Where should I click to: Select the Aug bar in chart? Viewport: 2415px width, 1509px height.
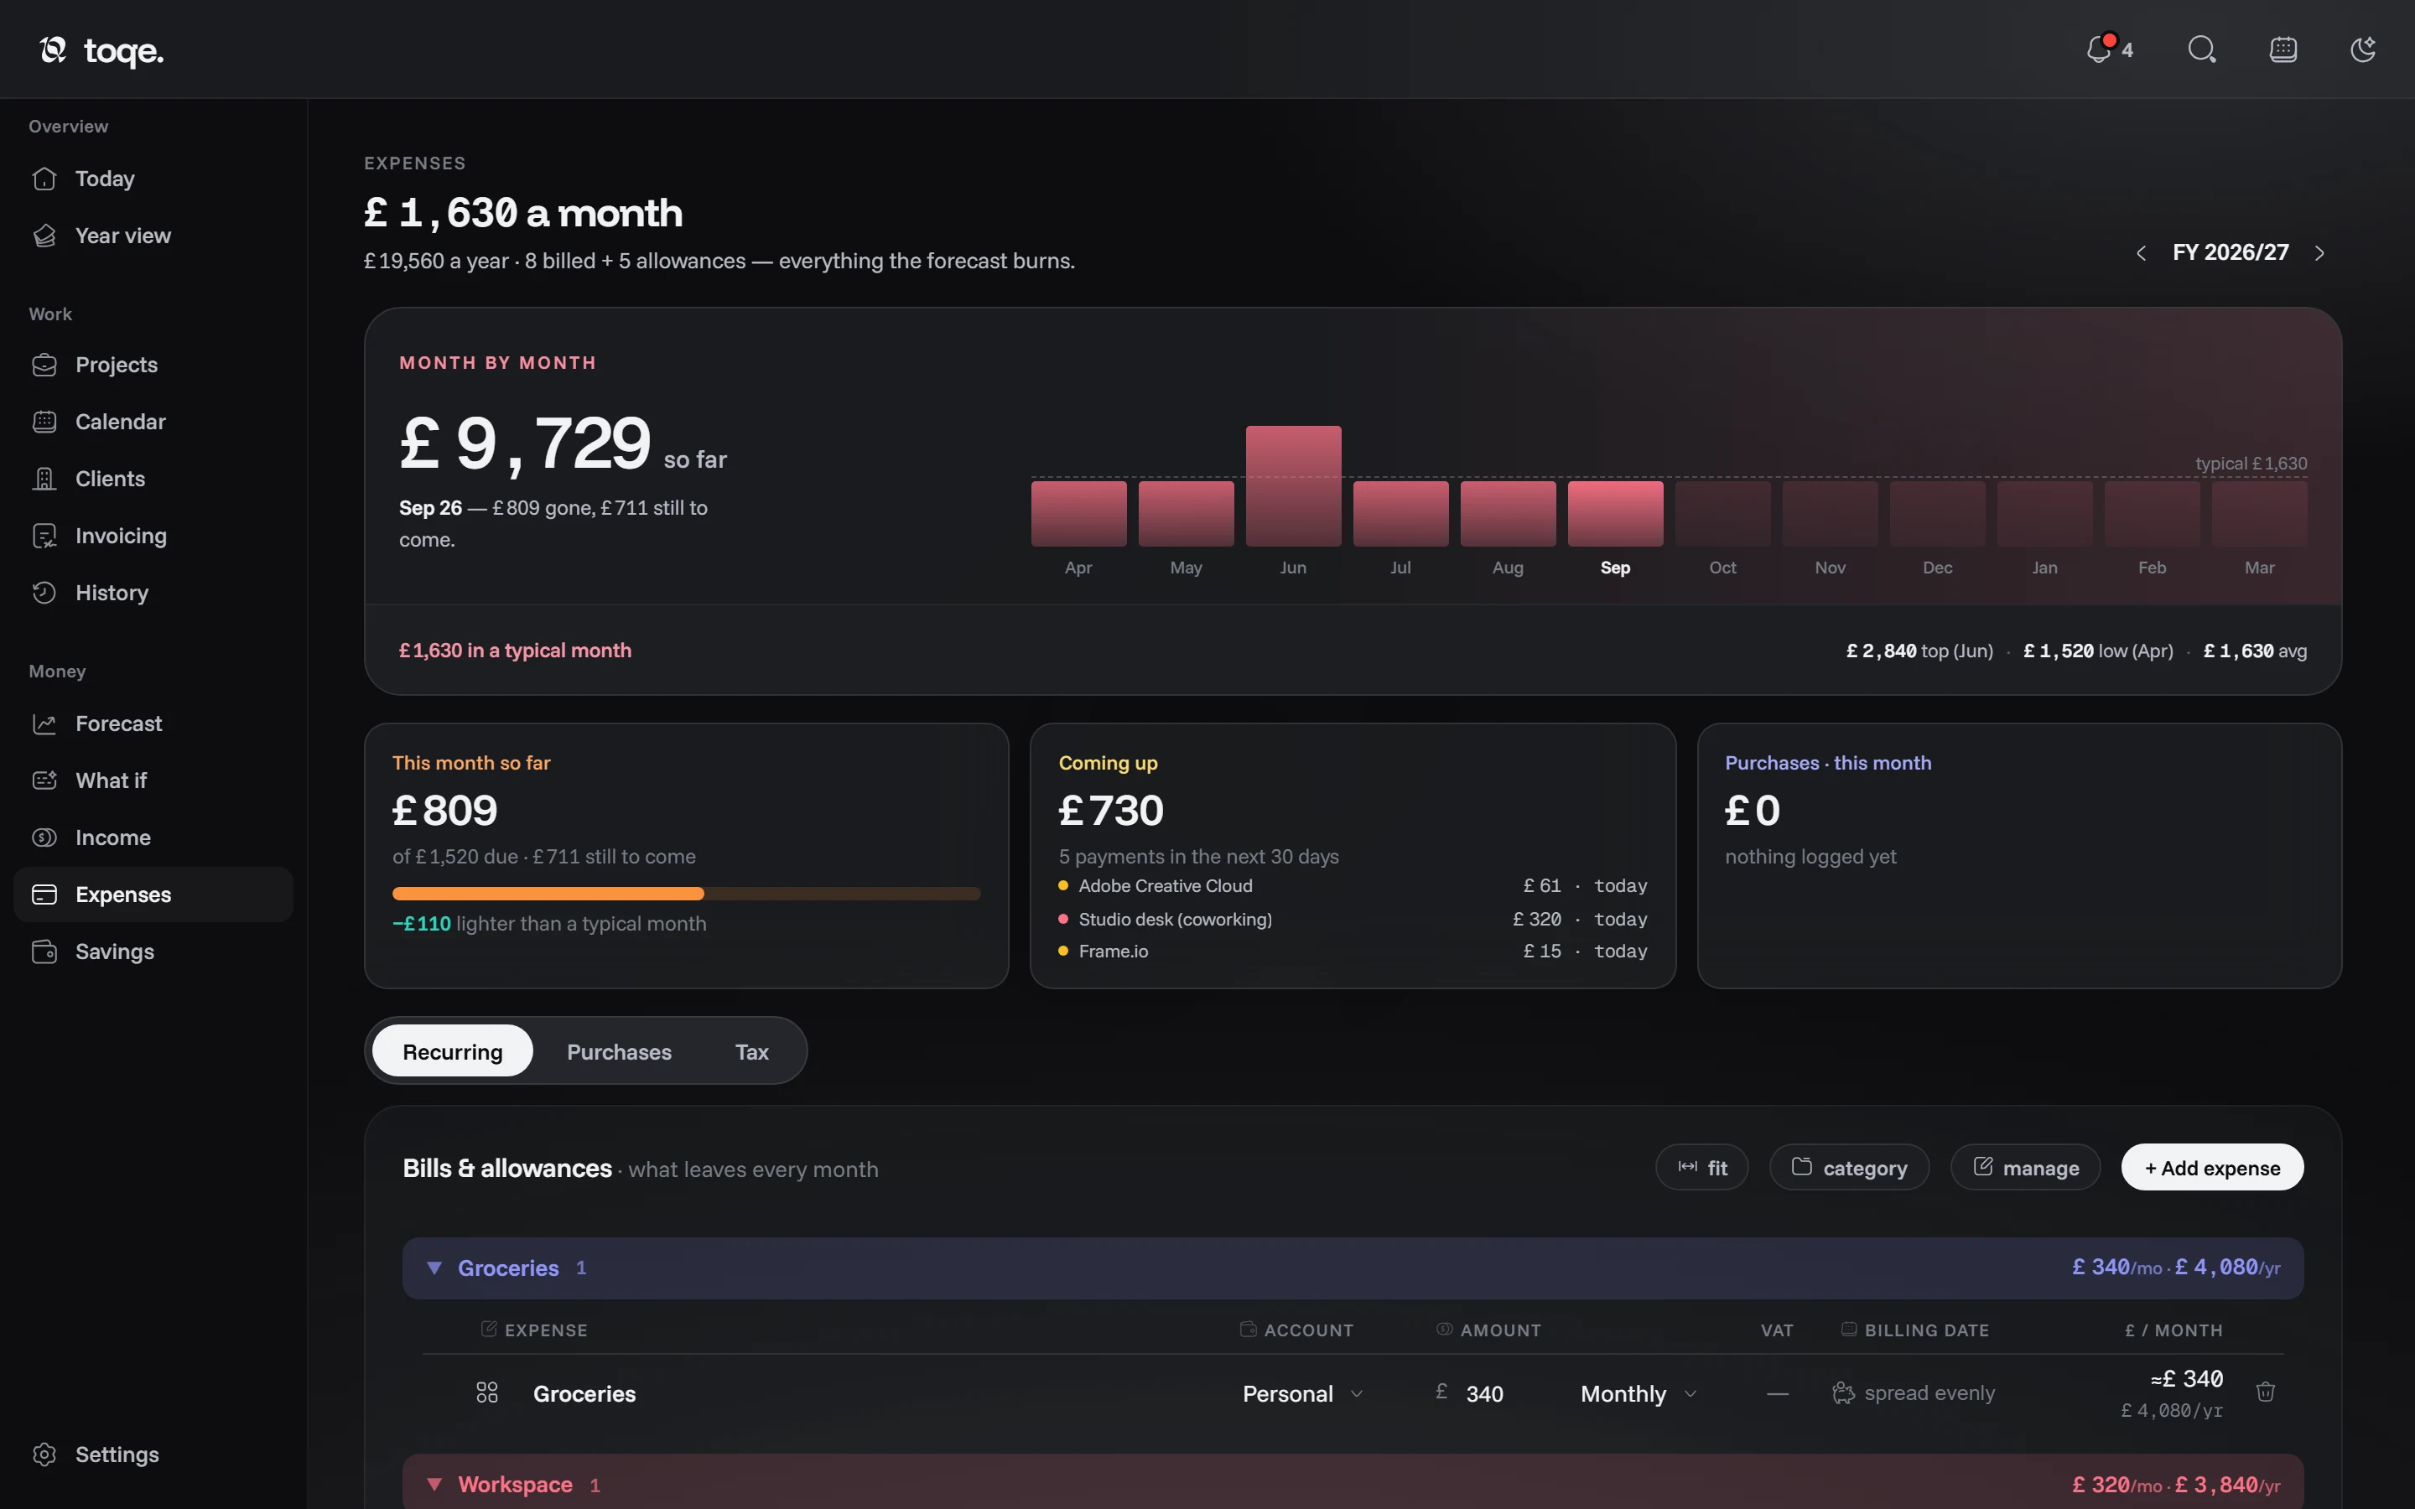point(1508,513)
